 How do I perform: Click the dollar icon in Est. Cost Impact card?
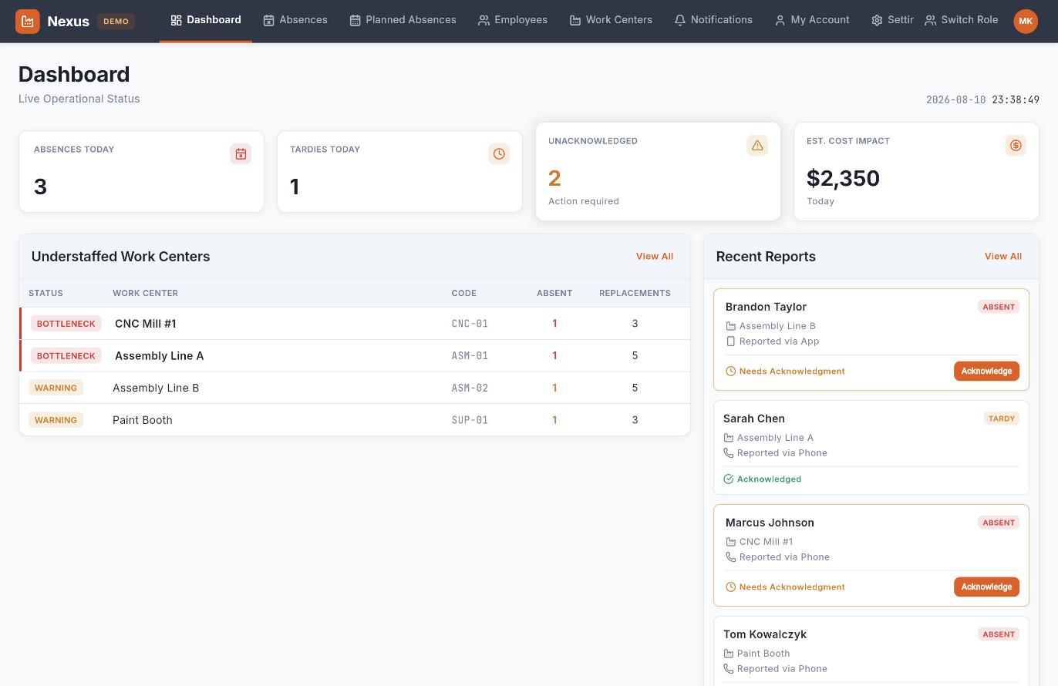1016,145
